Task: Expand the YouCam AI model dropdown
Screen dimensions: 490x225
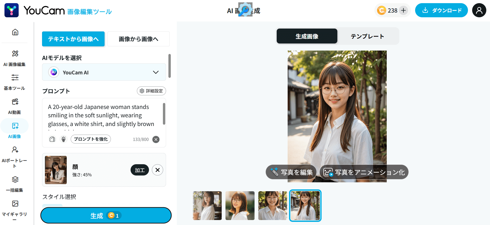Action: click(104, 72)
